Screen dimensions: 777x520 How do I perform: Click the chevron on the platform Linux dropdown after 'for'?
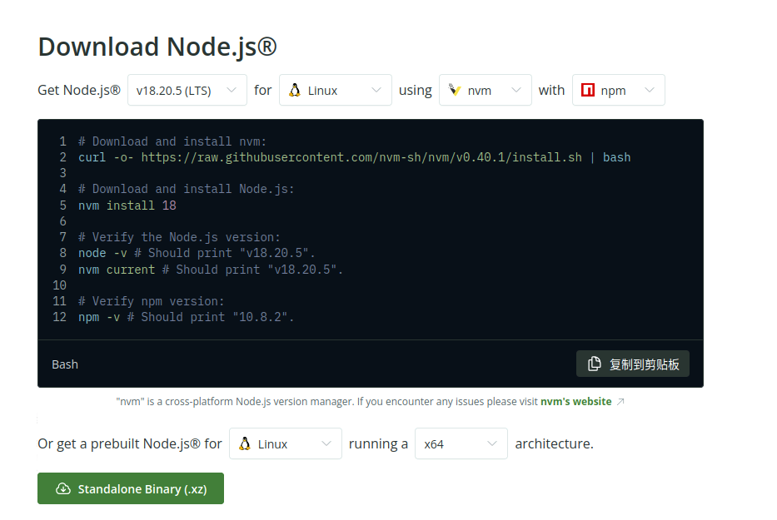click(376, 90)
